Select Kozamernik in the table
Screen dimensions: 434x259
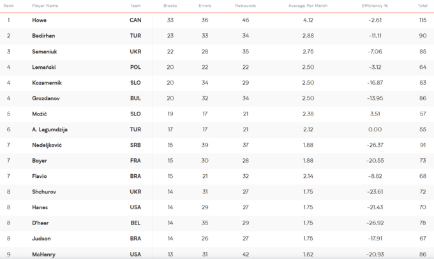coord(47,83)
